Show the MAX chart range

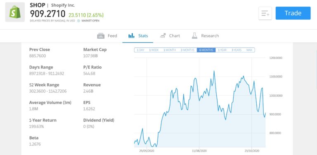click(249, 50)
